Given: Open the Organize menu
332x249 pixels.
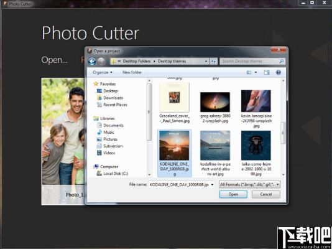Looking at the screenshot, I should 103,72.
